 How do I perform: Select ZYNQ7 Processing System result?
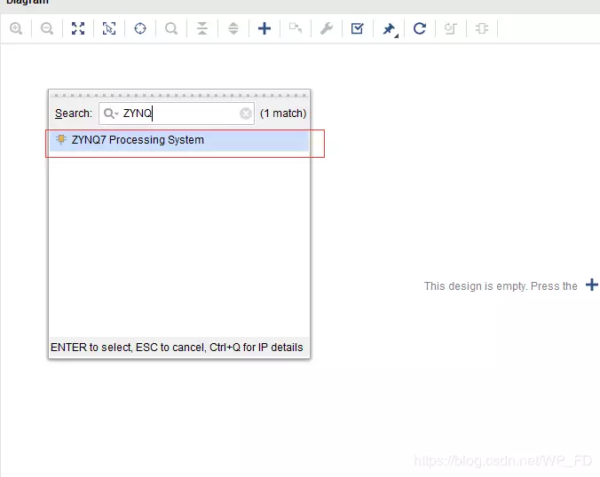[179, 140]
